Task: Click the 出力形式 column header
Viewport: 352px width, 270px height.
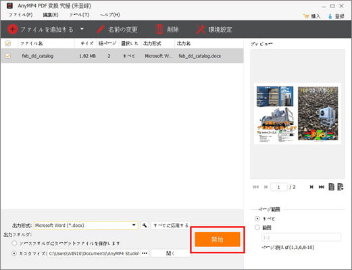Action: pyautogui.click(x=152, y=43)
